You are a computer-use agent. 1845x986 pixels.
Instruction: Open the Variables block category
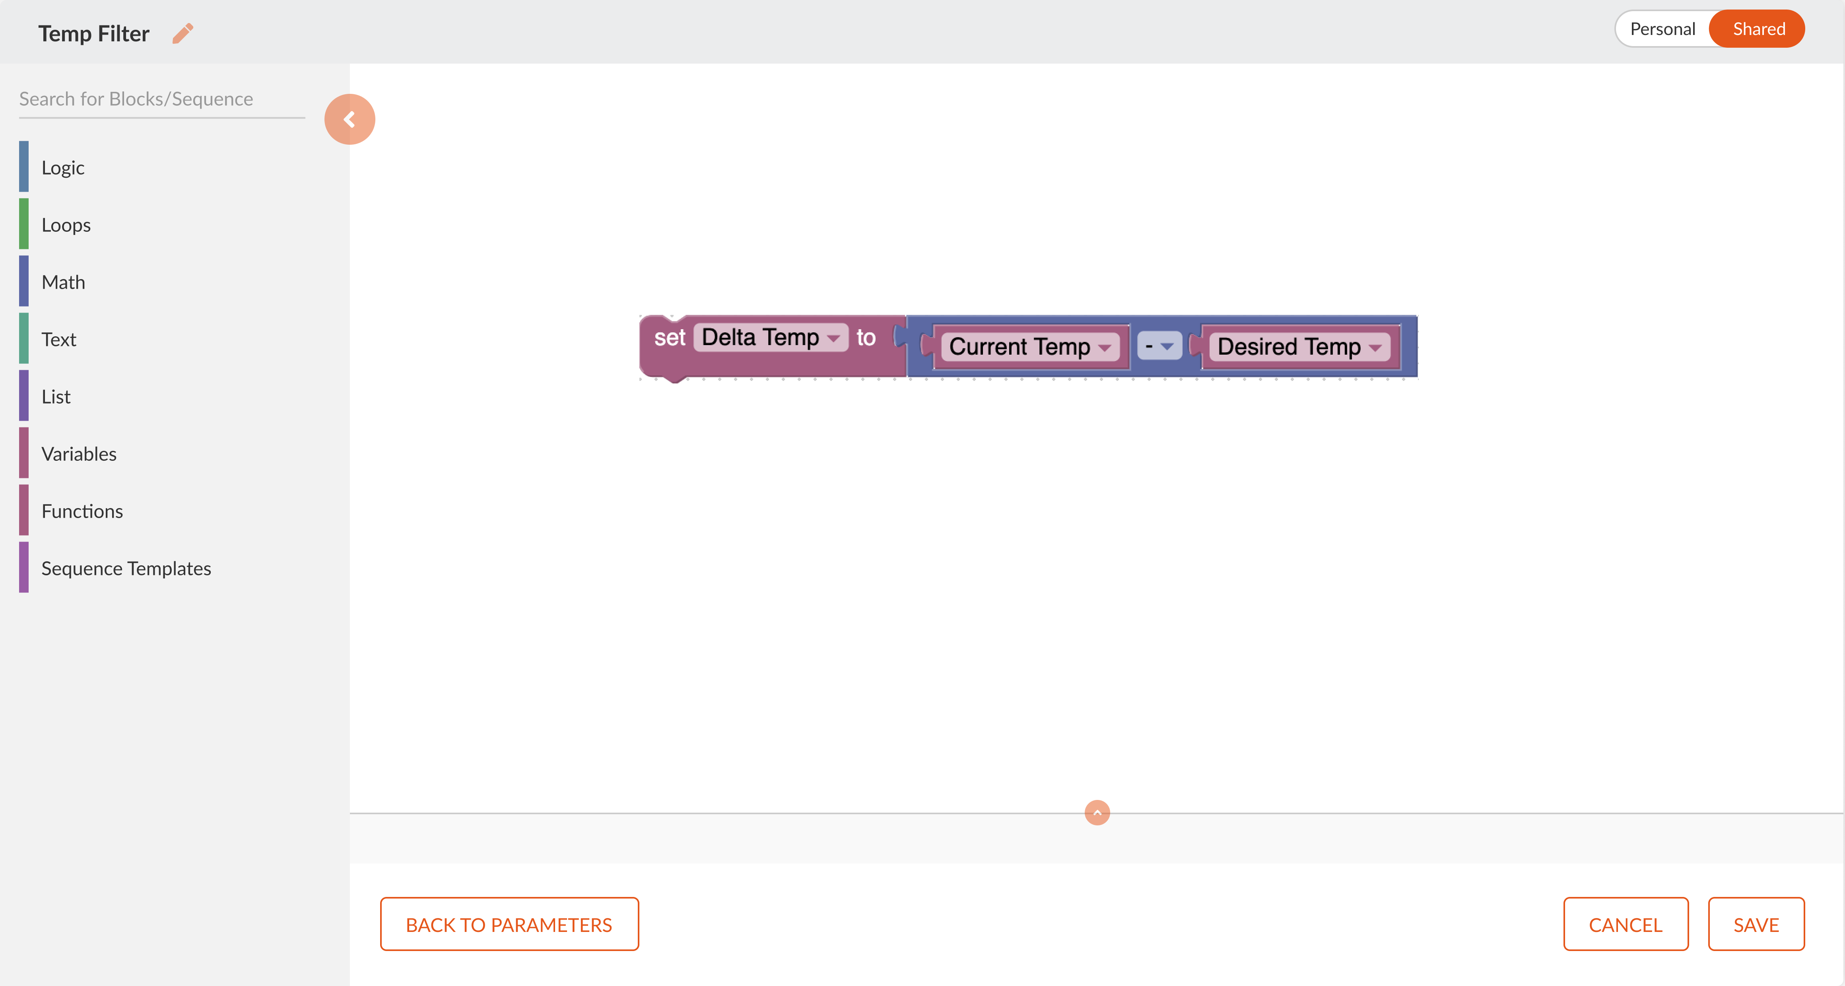(x=163, y=454)
